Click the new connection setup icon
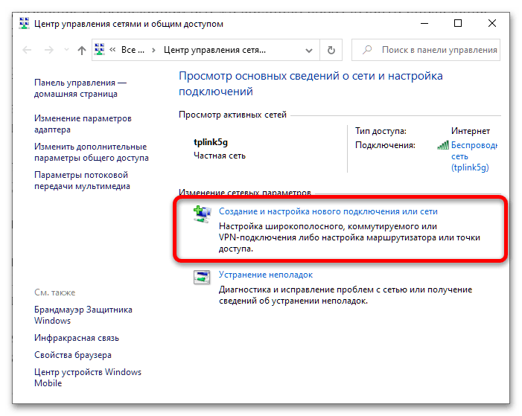522x416 pixels. pyautogui.click(x=202, y=214)
